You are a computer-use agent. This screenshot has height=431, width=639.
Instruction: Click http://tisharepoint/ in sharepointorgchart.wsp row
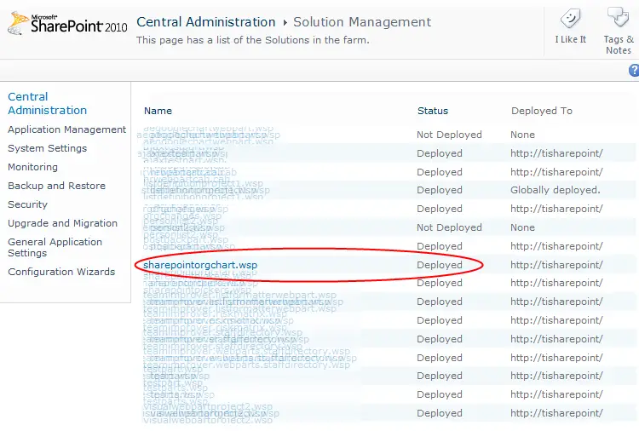[556, 265]
